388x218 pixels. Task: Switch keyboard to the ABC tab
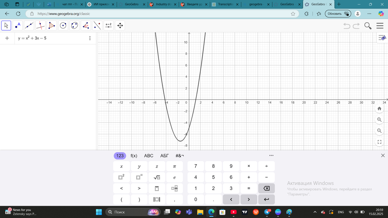149,156
